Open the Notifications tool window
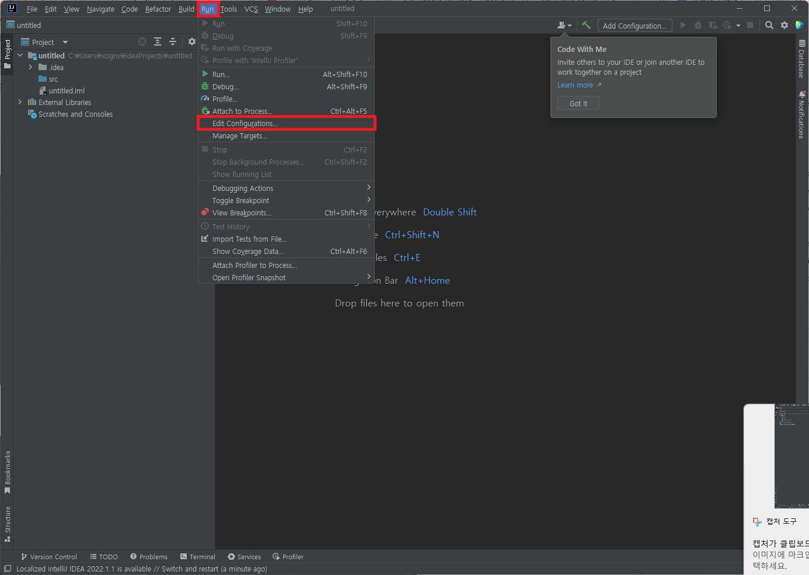809x575 pixels. 801,114
